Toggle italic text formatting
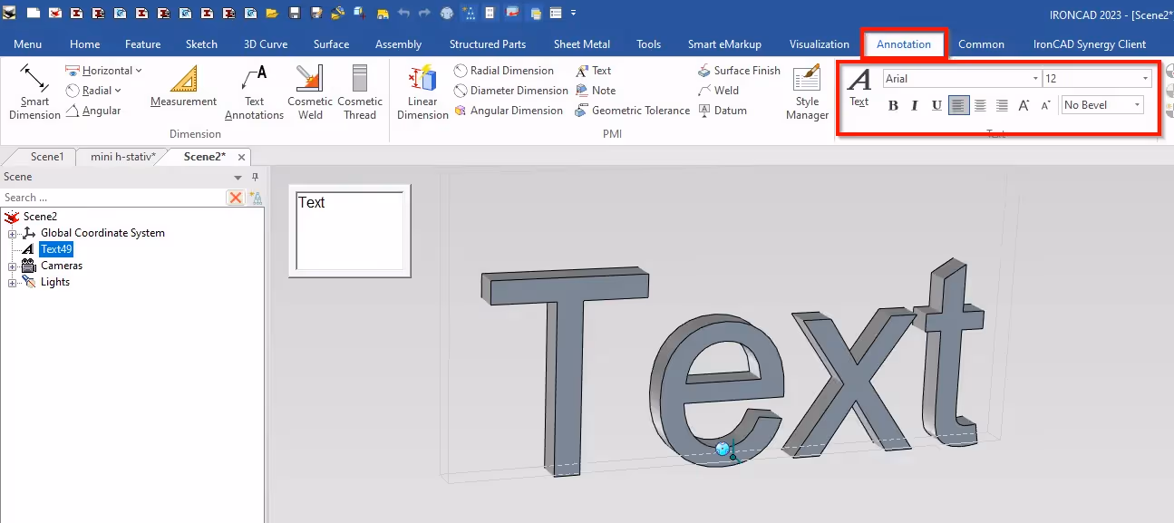Viewport: 1174px width, 523px height. click(915, 105)
